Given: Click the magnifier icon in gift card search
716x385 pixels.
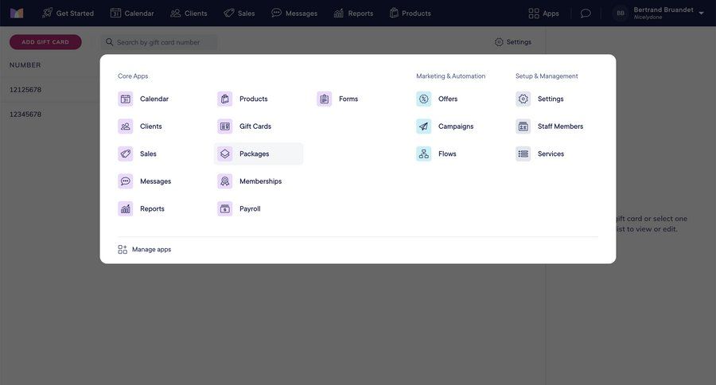Looking at the screenshot, I should click(x=109, y=42).
